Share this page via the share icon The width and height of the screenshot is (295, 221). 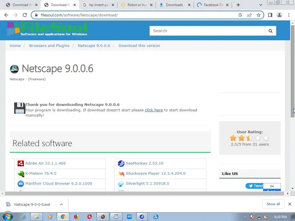click(249, 15)
